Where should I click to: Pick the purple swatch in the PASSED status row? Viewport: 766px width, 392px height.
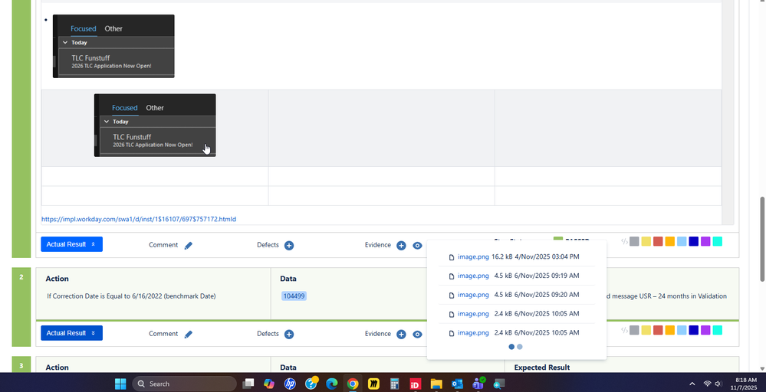(x=705, y=241)
